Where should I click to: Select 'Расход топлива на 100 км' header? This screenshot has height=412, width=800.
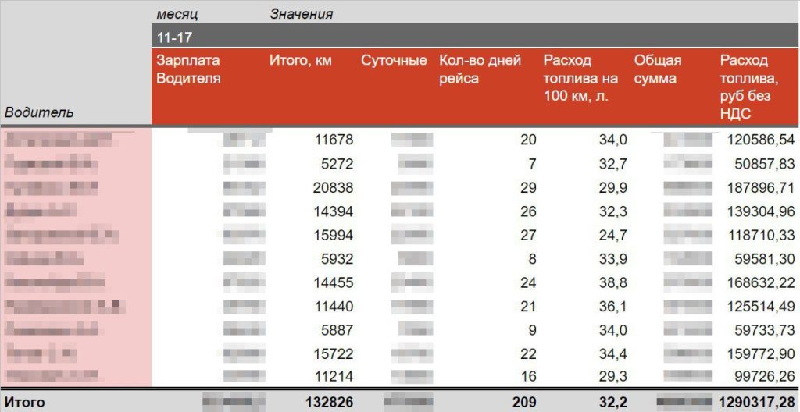click(x=580, y=78)
